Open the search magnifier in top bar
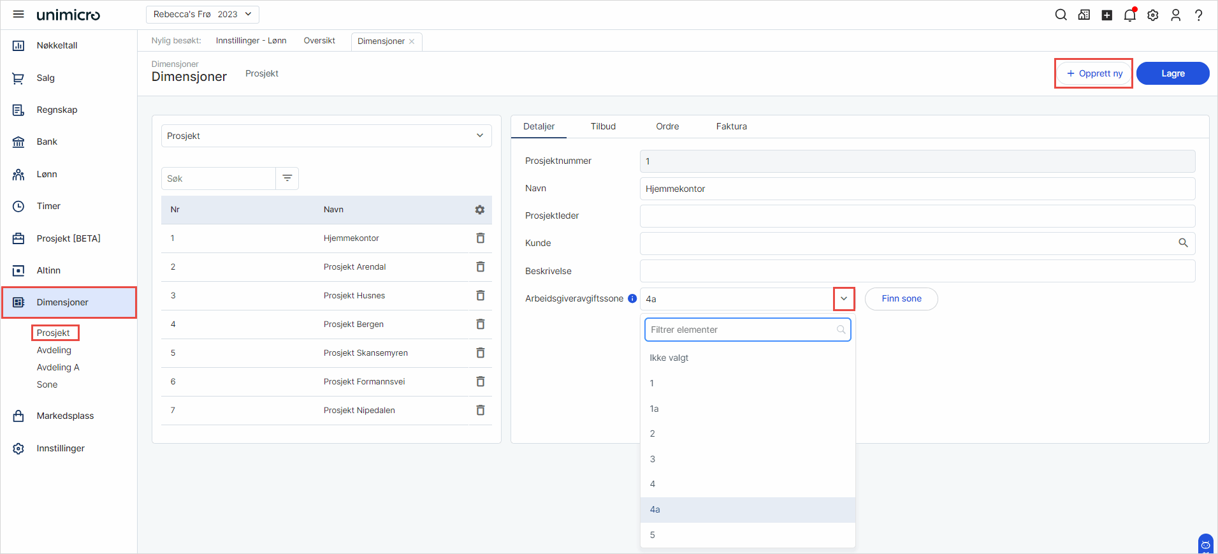1218x554 pixels. (1061, 15)
